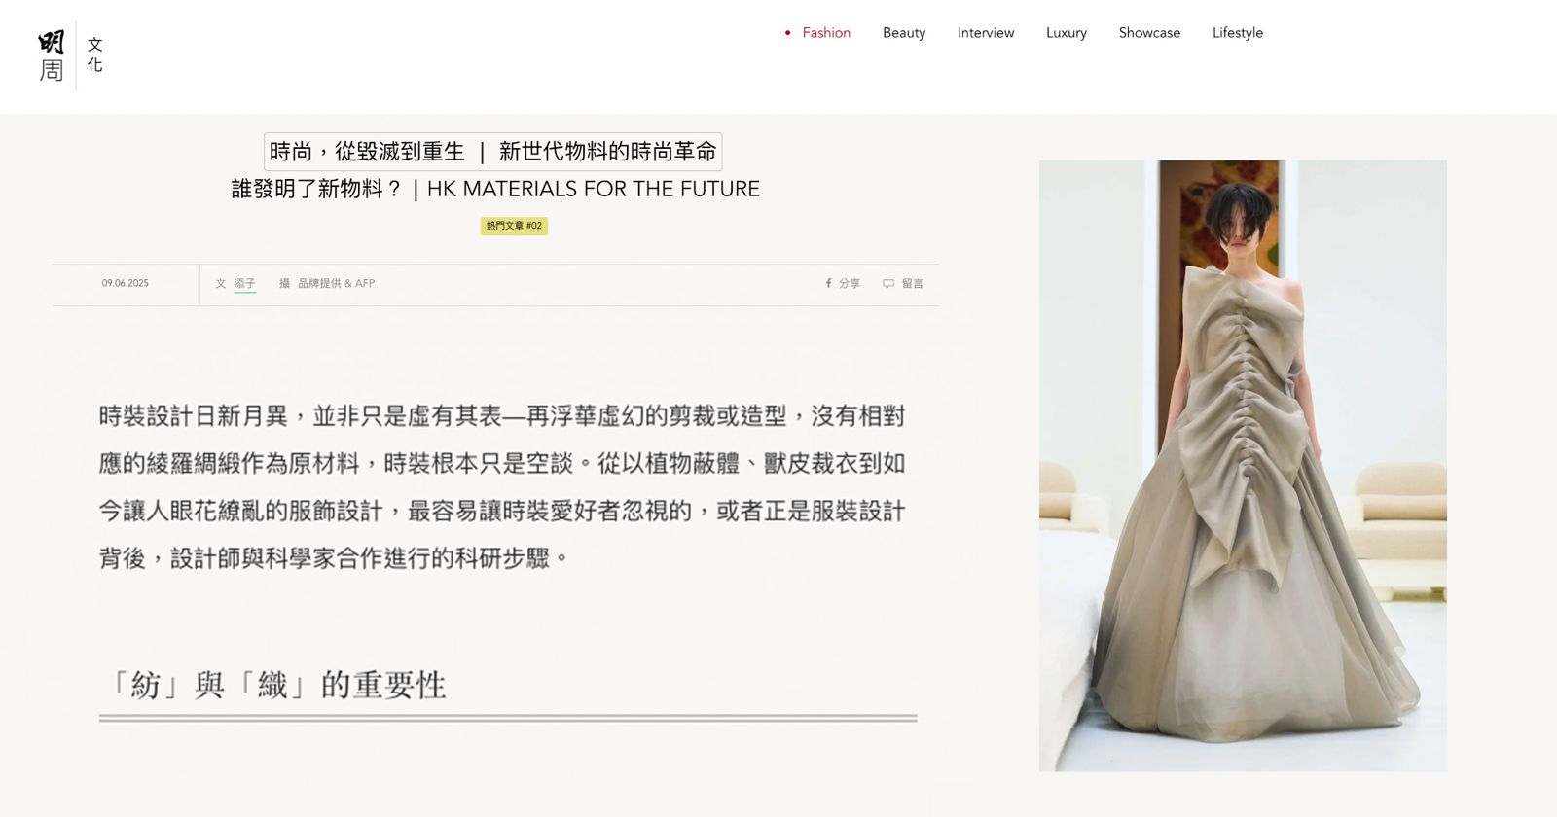1557x817 pixels.
Task: Click the 明周文化 site logo
Action: pyautogui.click(x=71, y=56)
